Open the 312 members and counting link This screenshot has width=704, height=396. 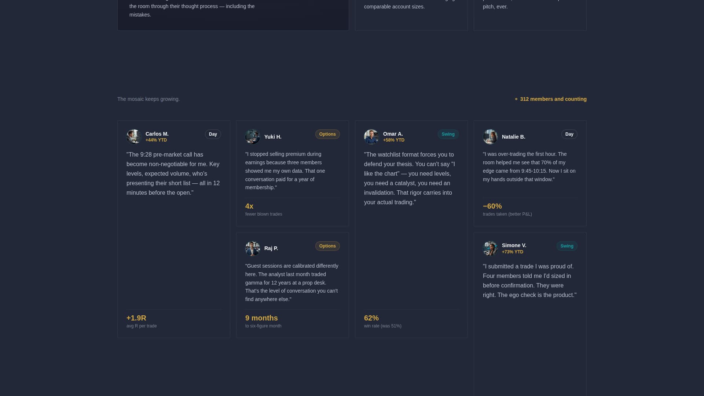pos(554,99)
